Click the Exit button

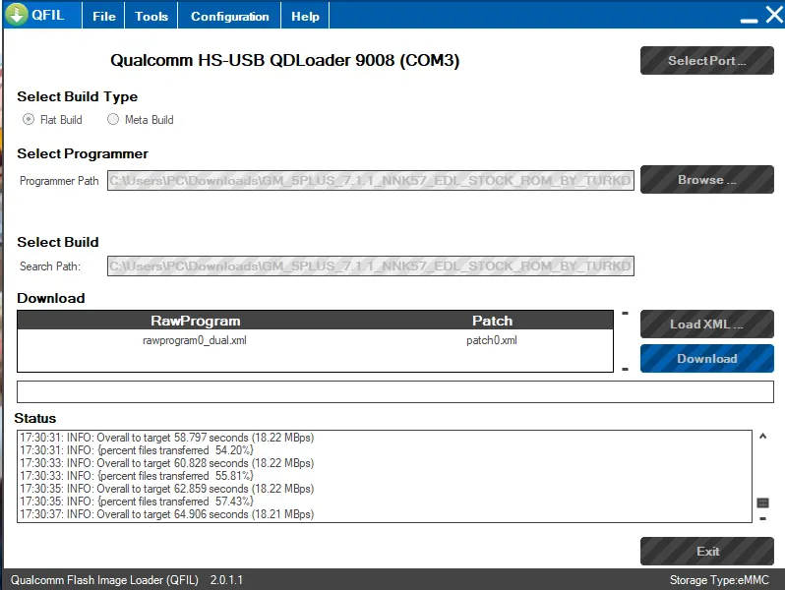(707, 551)
